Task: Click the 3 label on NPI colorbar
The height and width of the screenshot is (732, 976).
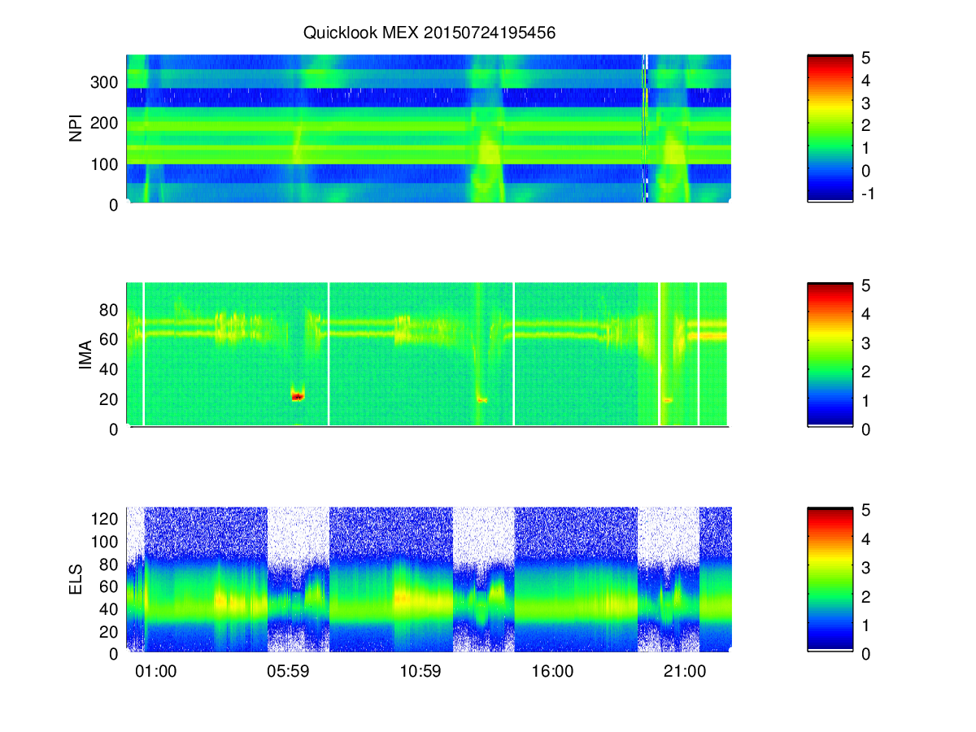Action: point(866,102)
